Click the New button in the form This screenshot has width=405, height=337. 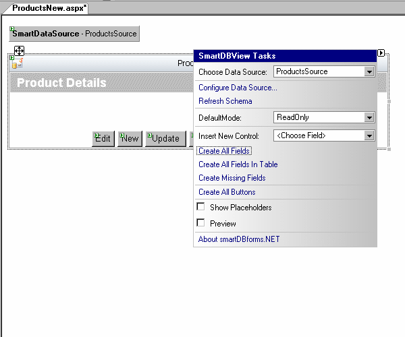point(130,139)
